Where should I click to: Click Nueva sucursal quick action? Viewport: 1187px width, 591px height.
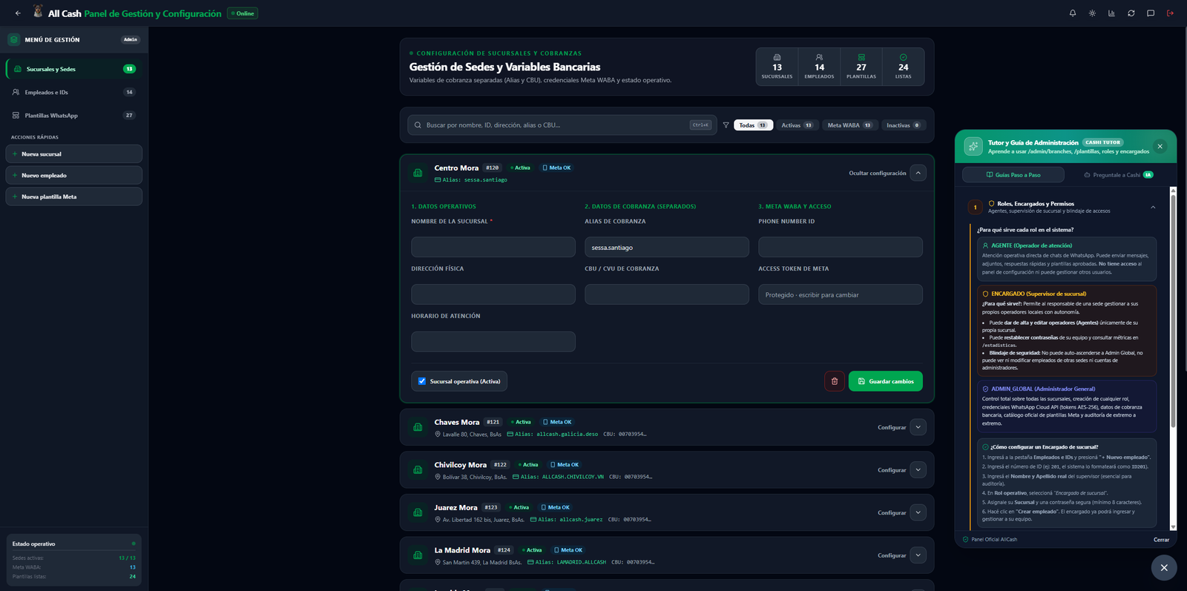tap(74, 154)
